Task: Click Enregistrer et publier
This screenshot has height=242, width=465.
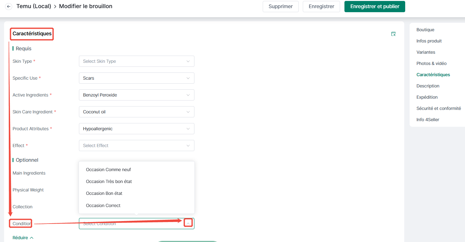Action: [375, 6]
